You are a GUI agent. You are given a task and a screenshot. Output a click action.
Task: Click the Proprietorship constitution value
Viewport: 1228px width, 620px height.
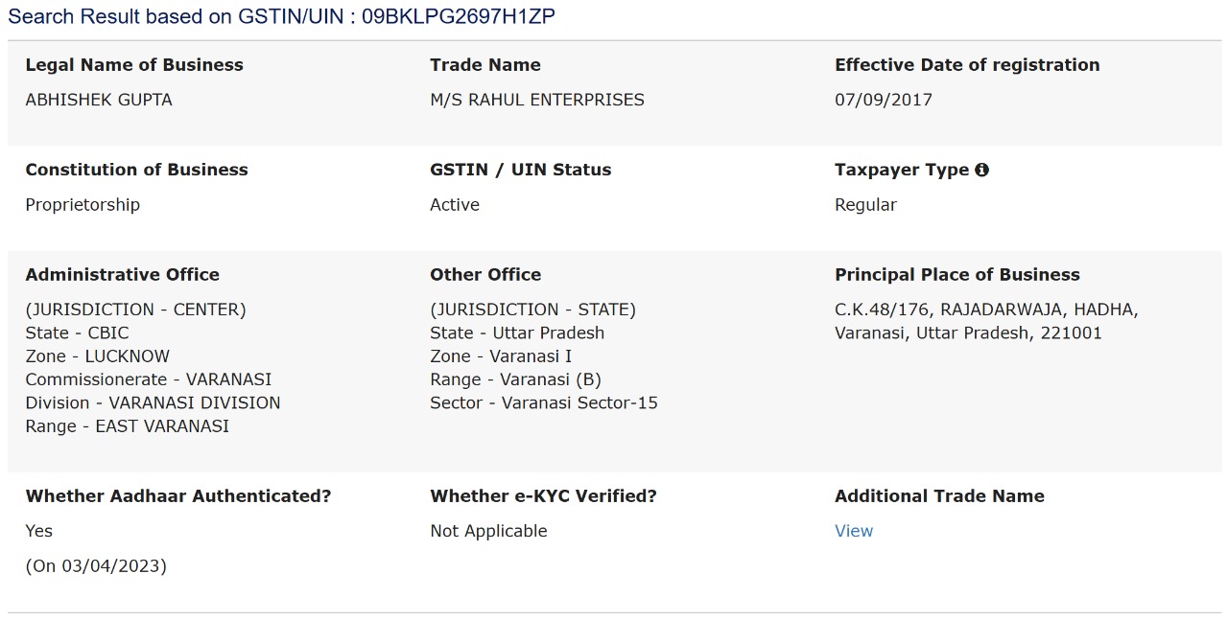tap(83, 205)
